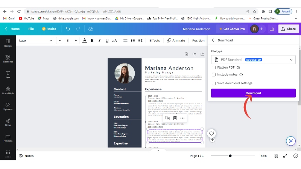Open the Effects menu item
The width and height of the screenshot is (301, 169).
[154, 41]
